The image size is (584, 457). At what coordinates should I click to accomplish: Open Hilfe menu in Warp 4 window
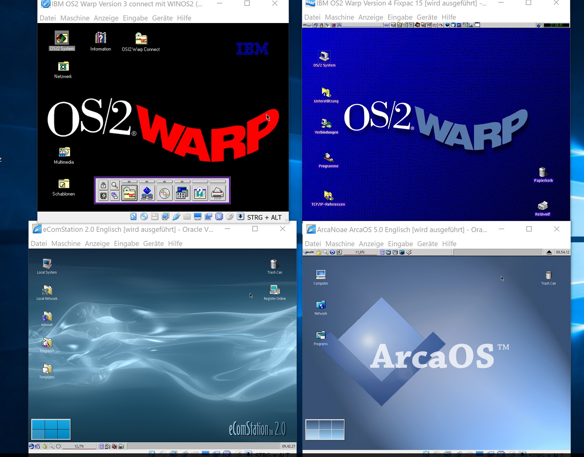(449, 17)
